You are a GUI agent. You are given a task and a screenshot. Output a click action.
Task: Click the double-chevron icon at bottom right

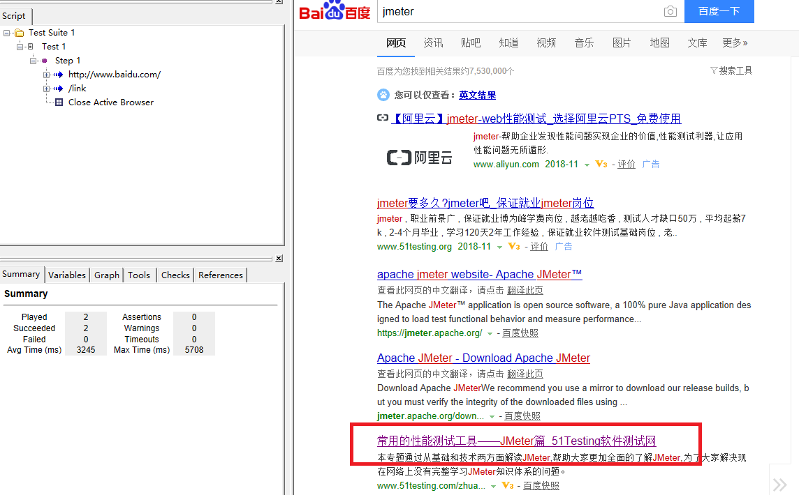click(x=779, y=485)
